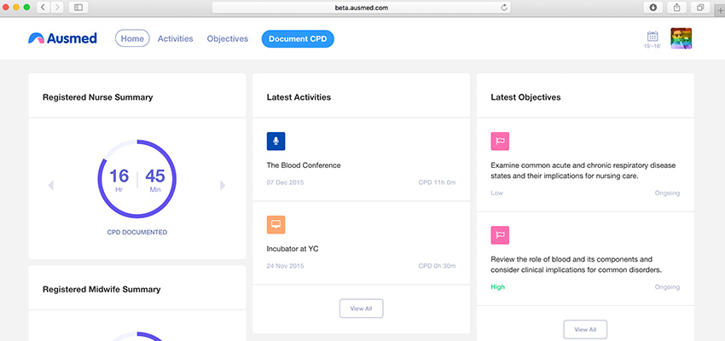This screenshot has height=341, width=725.
Task: Open a new tab with the plus button
Action: coord(721,9)
